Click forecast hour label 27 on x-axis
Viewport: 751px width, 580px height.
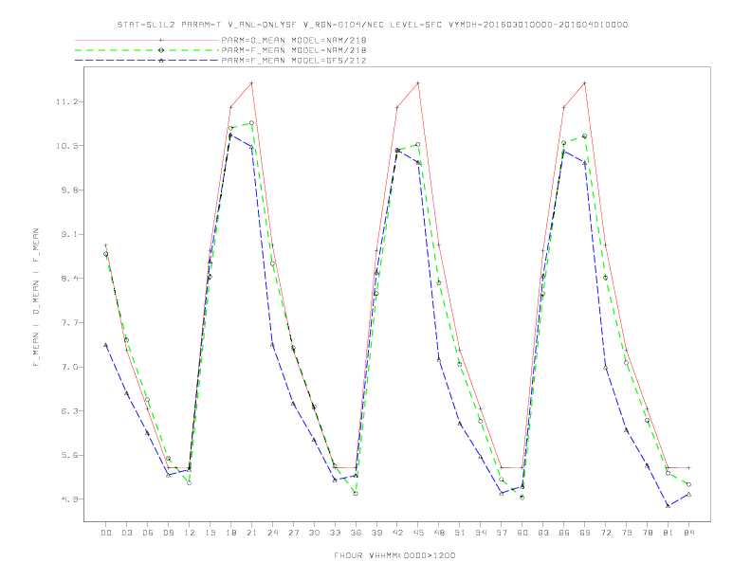coord(293,533)
